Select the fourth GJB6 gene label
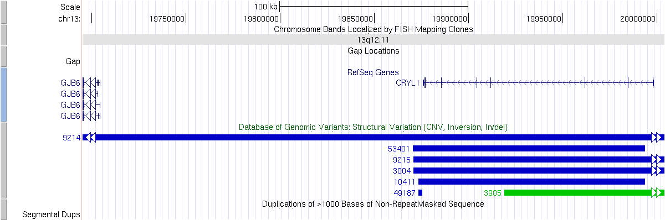The height and width of the screenshot is (220, 665). [x=70, y=116]
